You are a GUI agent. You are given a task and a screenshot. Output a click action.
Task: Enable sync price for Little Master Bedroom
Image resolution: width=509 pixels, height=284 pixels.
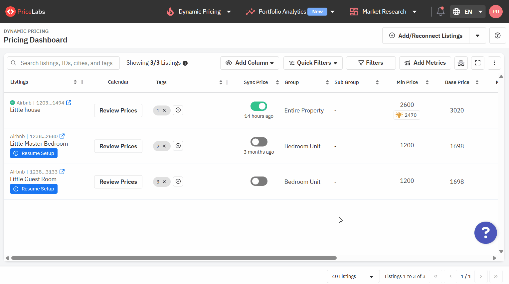pos(259,142)
